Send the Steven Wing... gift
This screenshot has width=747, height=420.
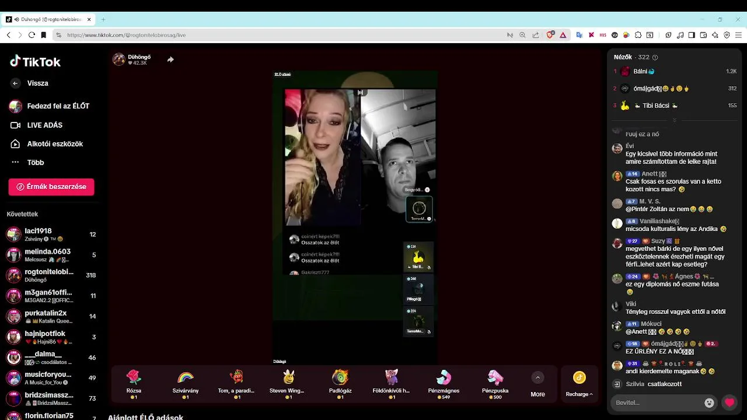click(x=287, y=384)
